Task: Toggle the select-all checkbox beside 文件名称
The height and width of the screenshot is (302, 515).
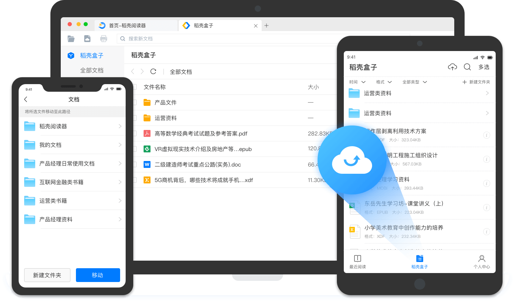Action: coord(135,87)
